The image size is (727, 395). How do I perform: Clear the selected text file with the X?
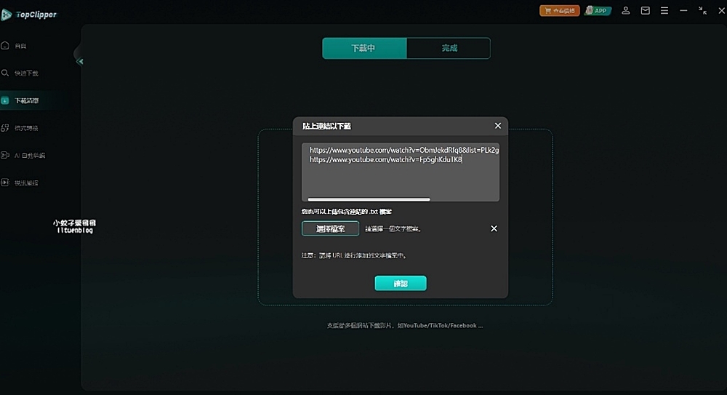pyautogui.click(x=494, y=228)
